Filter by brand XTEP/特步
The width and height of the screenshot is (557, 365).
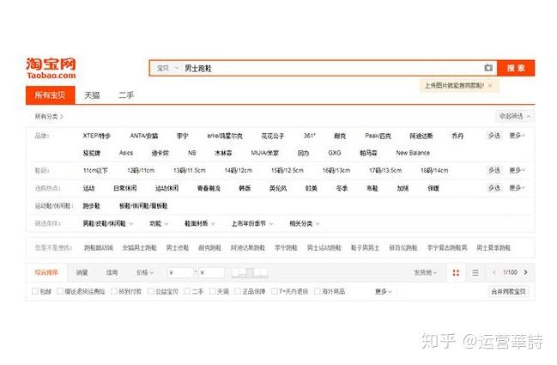pyautogui.click(x=97, y=136)
